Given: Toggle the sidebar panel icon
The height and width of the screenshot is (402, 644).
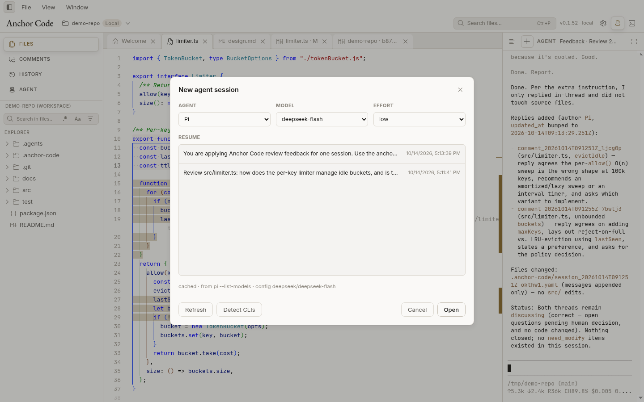Looking at the screenshot, I should coord(9,7).
